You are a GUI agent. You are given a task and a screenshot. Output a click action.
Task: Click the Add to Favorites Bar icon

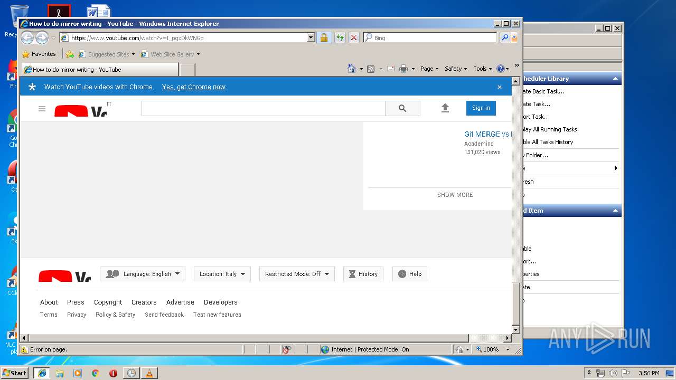70,54
